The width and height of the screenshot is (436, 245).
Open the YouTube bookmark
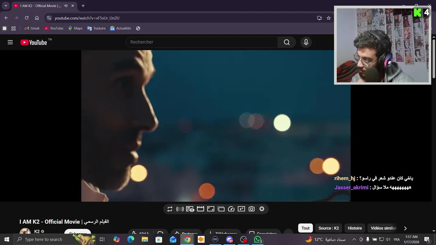click(54, 28)
